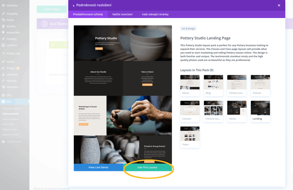Screen dimensions: 293x190
Task: Click the Pretty Links icon
Action: pos(3,54)
